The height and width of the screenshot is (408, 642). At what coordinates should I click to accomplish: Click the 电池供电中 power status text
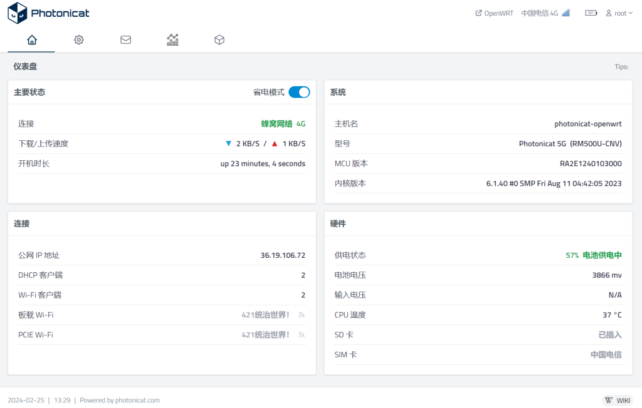[602, 255]
